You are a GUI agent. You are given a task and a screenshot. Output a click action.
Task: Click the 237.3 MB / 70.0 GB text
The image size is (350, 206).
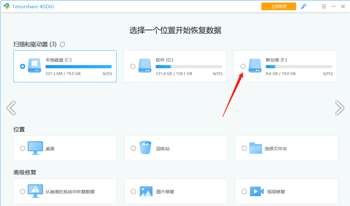[x=63, y=74]
